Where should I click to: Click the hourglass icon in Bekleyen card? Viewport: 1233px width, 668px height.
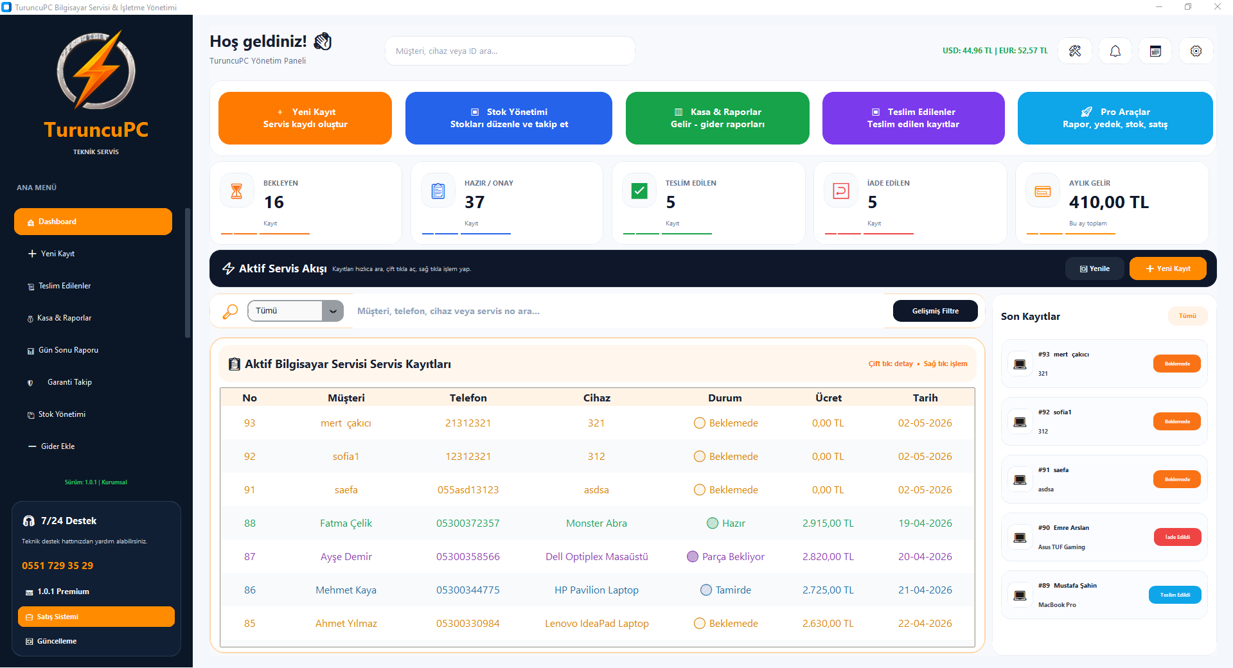point(236,191)
